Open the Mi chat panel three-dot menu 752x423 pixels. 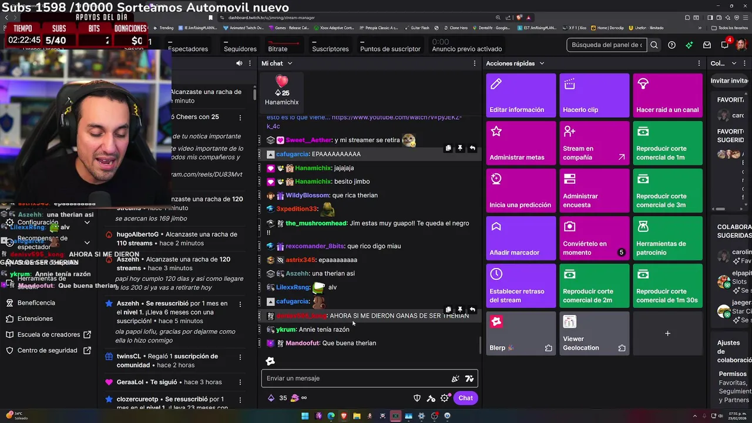pyautogui.click(x=475, y=63)
